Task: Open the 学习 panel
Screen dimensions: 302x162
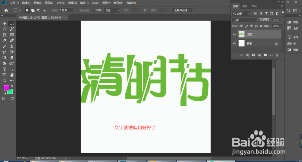Action: click(x=293, y=37)
